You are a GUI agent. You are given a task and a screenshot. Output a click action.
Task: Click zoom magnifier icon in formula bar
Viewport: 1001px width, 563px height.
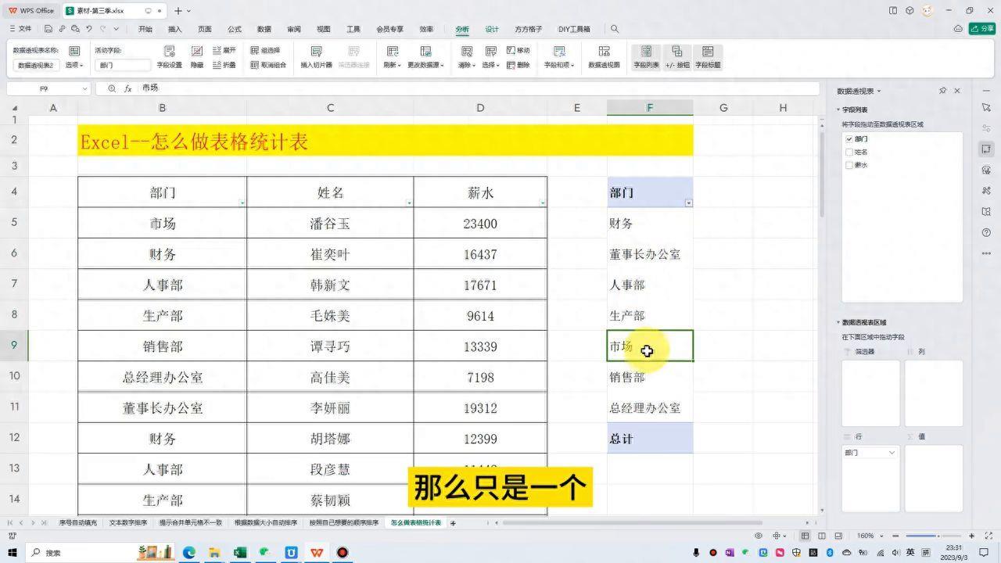[x=112, y=88]
